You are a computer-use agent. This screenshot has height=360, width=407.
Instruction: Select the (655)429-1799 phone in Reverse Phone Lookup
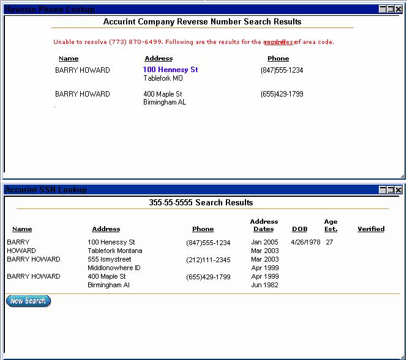[282, 94]
